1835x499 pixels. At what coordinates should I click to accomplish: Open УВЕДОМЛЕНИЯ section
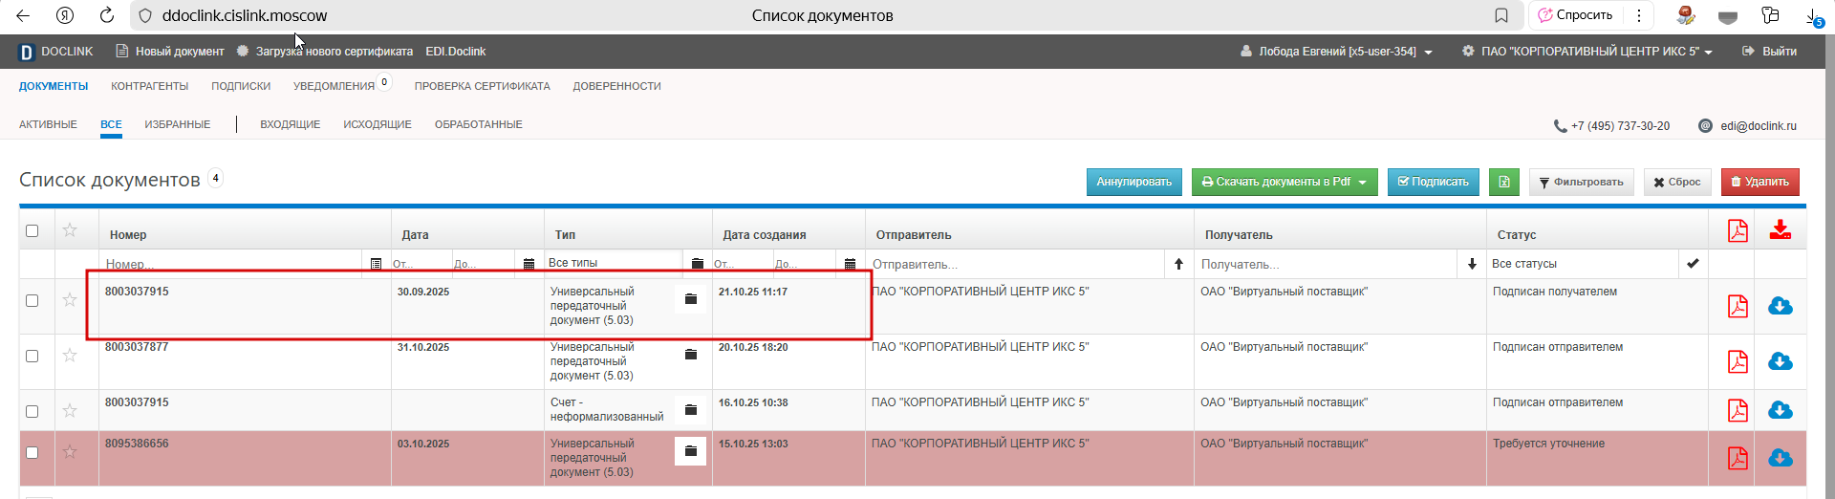pos(334,86)
